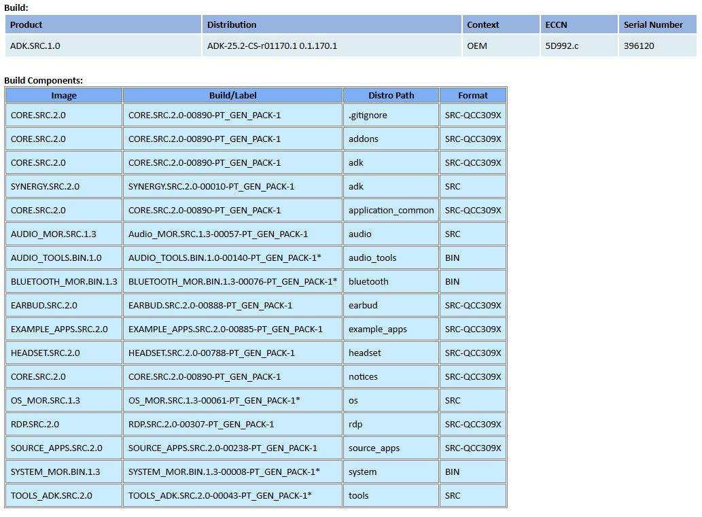Select the SYNERGY.SRC.2.0 image cell
This screenshot has width=702, height=517.
[x=45, y=186]
